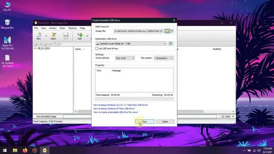This screenshot has width=274, height=154.
Task: Maximize the PowerISO window
Action: pos(222,23)
